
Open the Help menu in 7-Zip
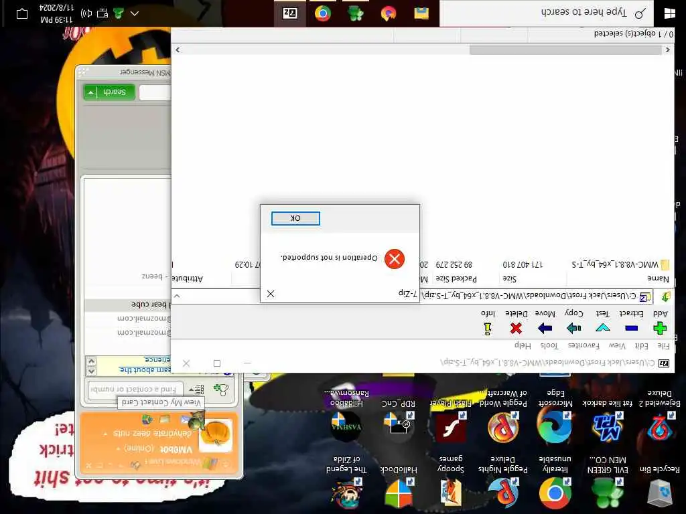[523, 346]
